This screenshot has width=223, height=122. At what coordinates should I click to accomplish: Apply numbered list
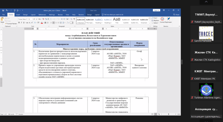55,19
